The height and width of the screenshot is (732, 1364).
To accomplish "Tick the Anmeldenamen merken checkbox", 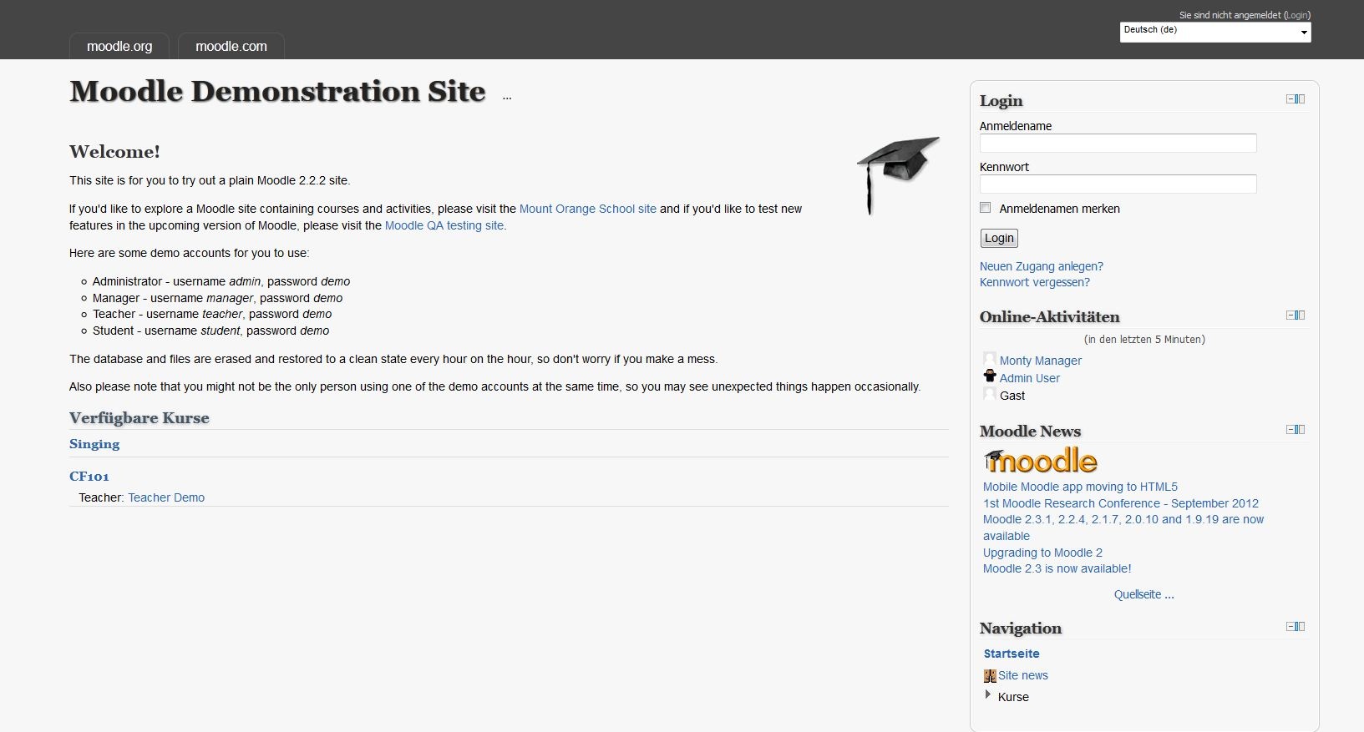I will click(986, 208).
